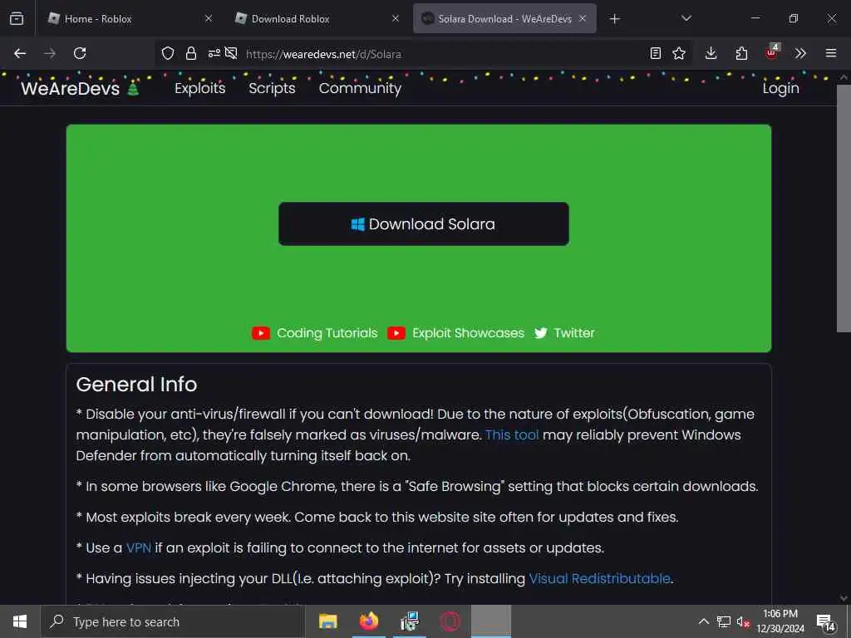Screen dimensions: 851x638
Task: Reload the current page
Action: [80, 53]
